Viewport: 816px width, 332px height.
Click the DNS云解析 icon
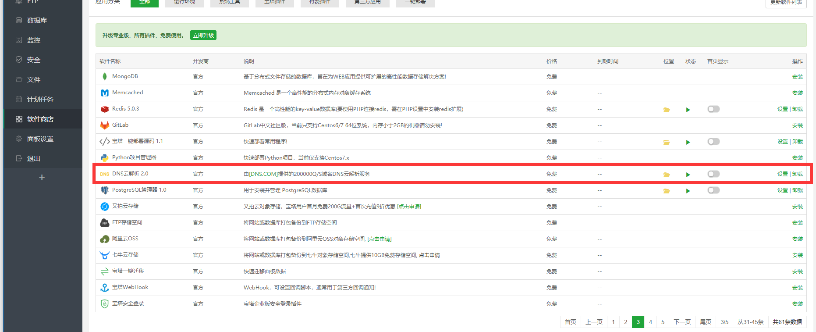click(x=104, y=174)
